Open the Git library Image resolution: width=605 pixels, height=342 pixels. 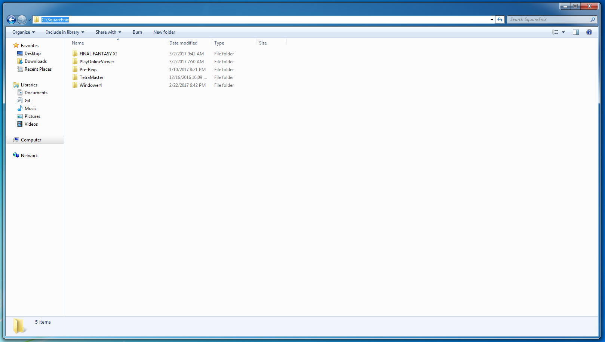coord(27,101)
